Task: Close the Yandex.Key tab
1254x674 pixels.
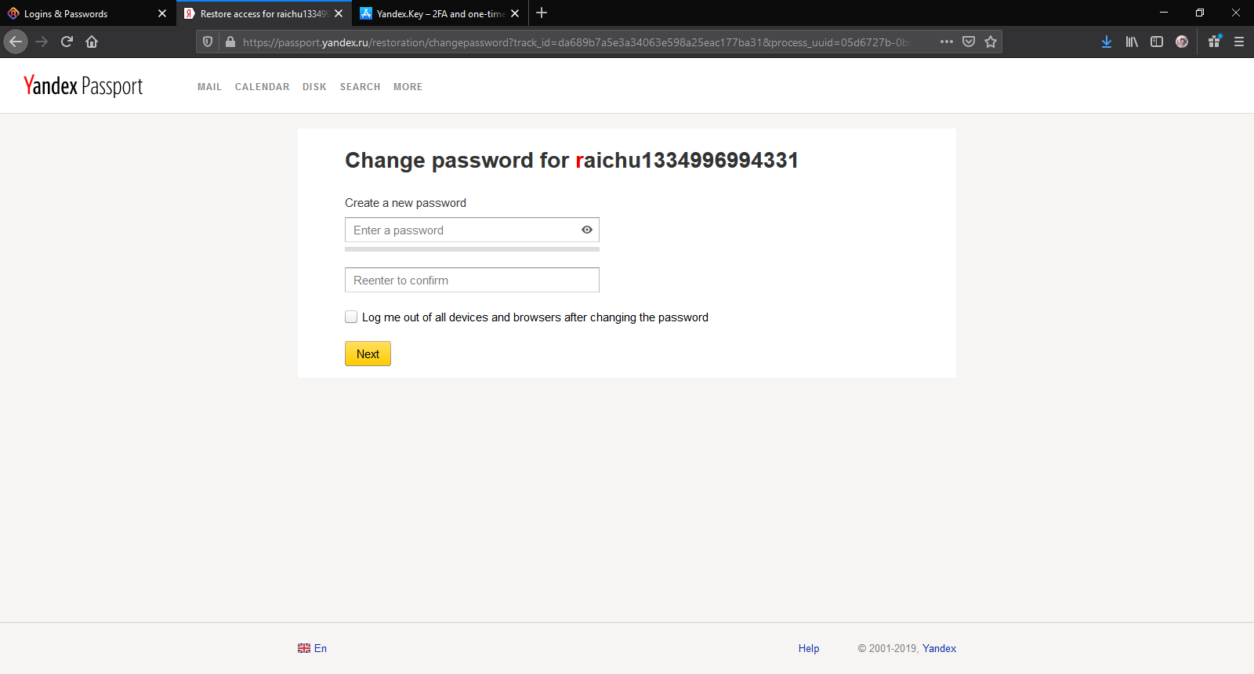Action: coord(515,13)
